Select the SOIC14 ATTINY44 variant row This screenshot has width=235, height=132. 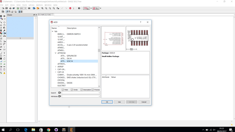click(79, 61)
